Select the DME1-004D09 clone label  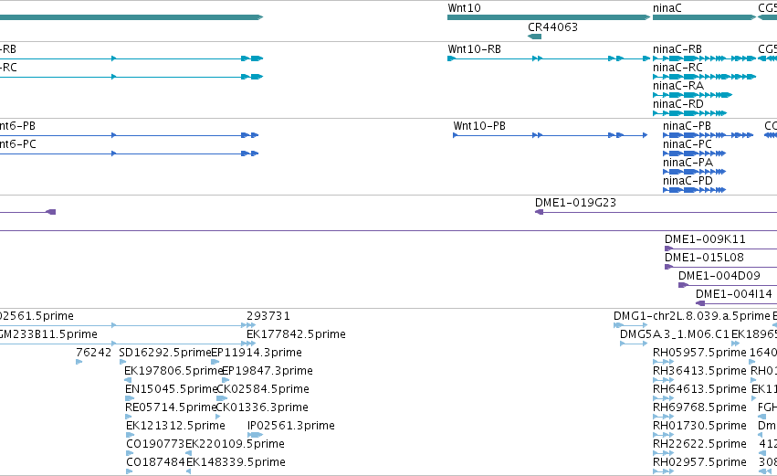(x=719, y=276)
